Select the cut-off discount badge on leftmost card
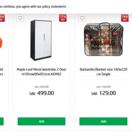The image size is (132, 132). pyautogui.click(x=2, y=18)
